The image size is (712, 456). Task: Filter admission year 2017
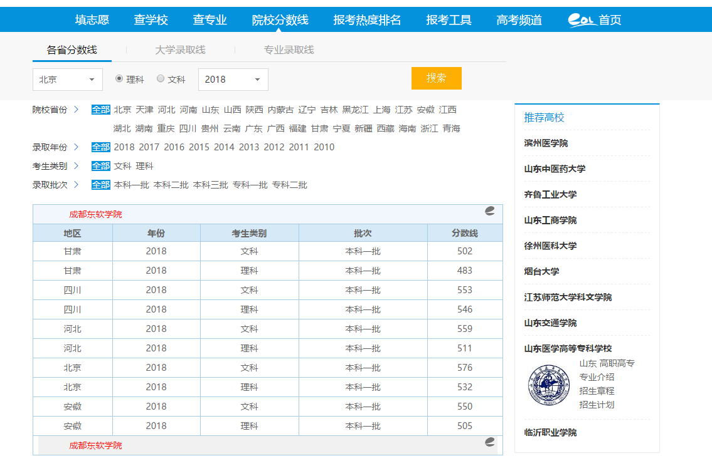(149, 147)
